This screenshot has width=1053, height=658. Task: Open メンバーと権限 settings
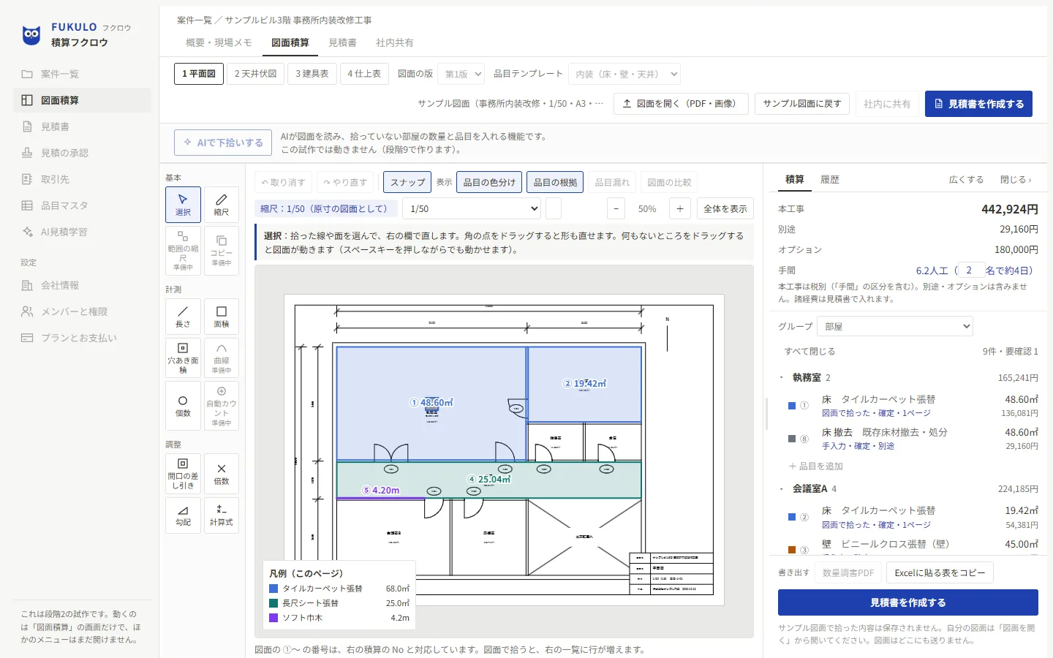click(x=82, y=311)
